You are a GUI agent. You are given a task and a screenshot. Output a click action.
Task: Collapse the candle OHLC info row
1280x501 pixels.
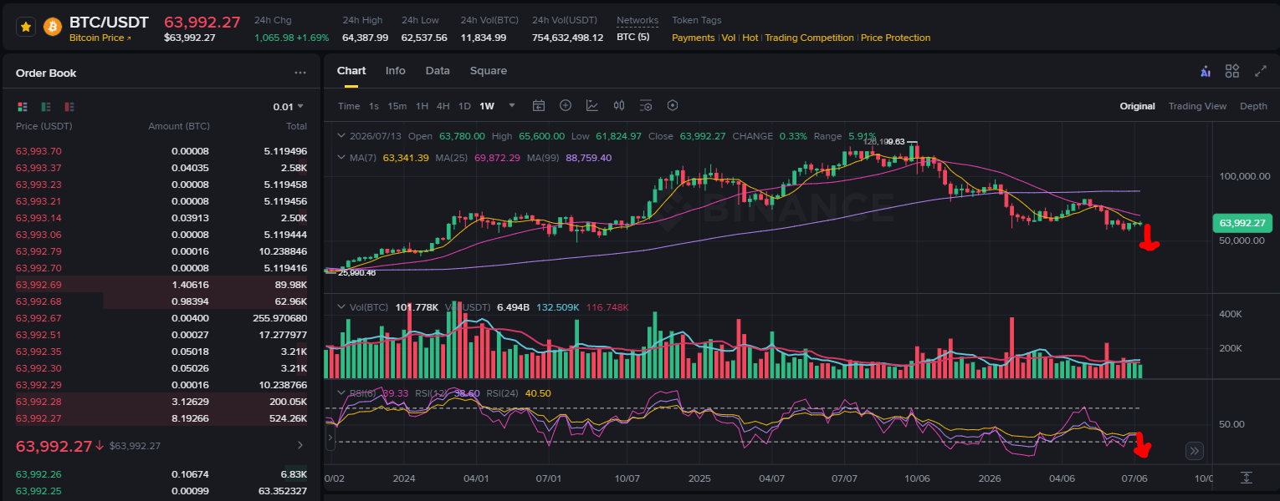click(340, 135)
